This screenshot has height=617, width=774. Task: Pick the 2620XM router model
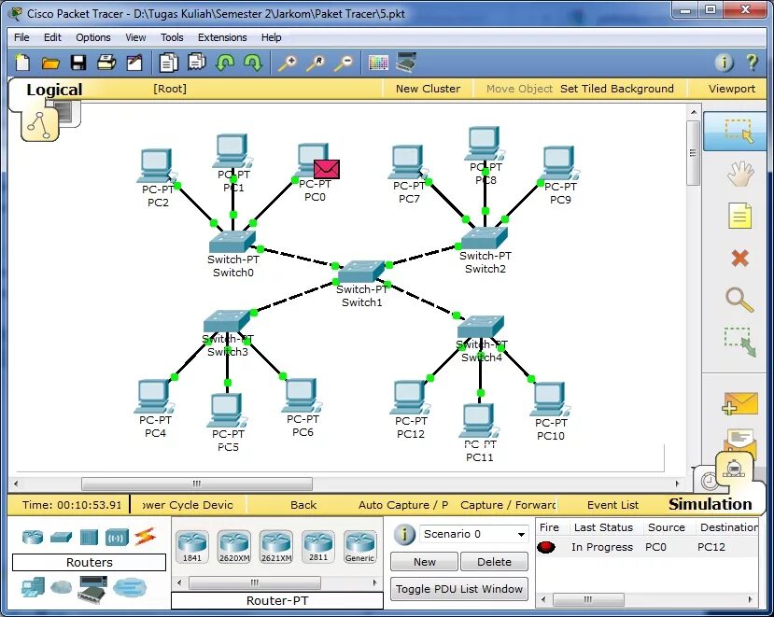234,546
